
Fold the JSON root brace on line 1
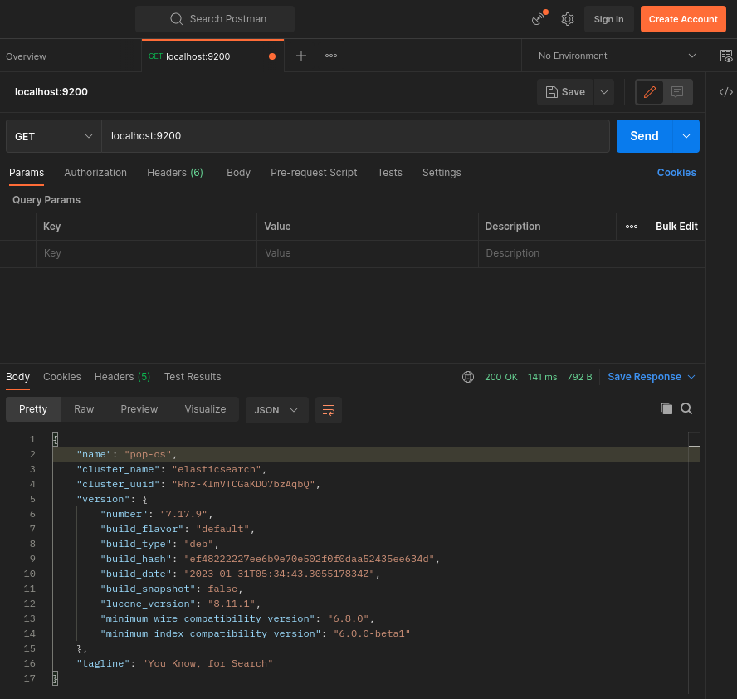pos(56,439)
